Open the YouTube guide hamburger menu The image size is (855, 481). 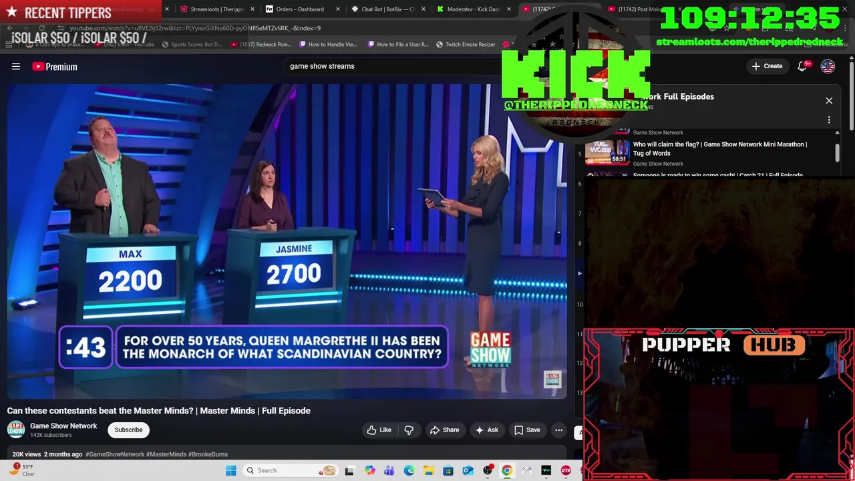(x=16, y=66)
